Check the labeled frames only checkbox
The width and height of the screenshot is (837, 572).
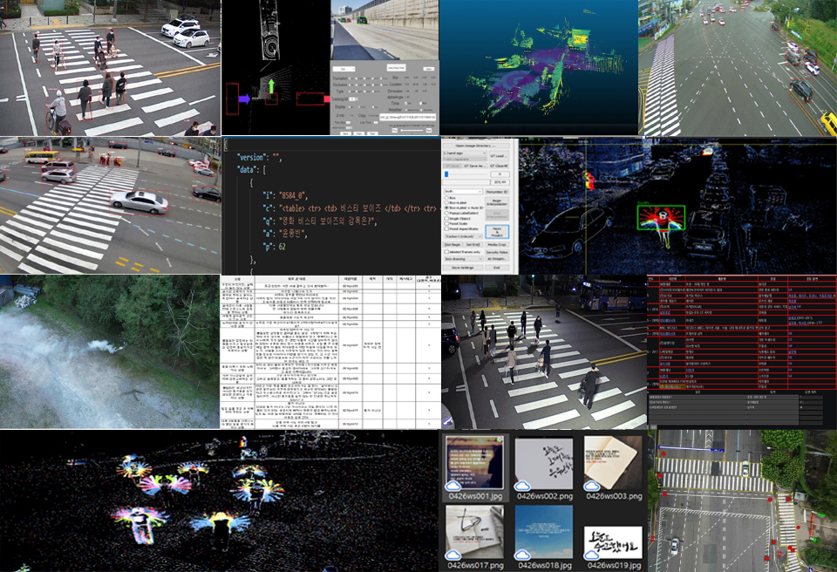446,252
